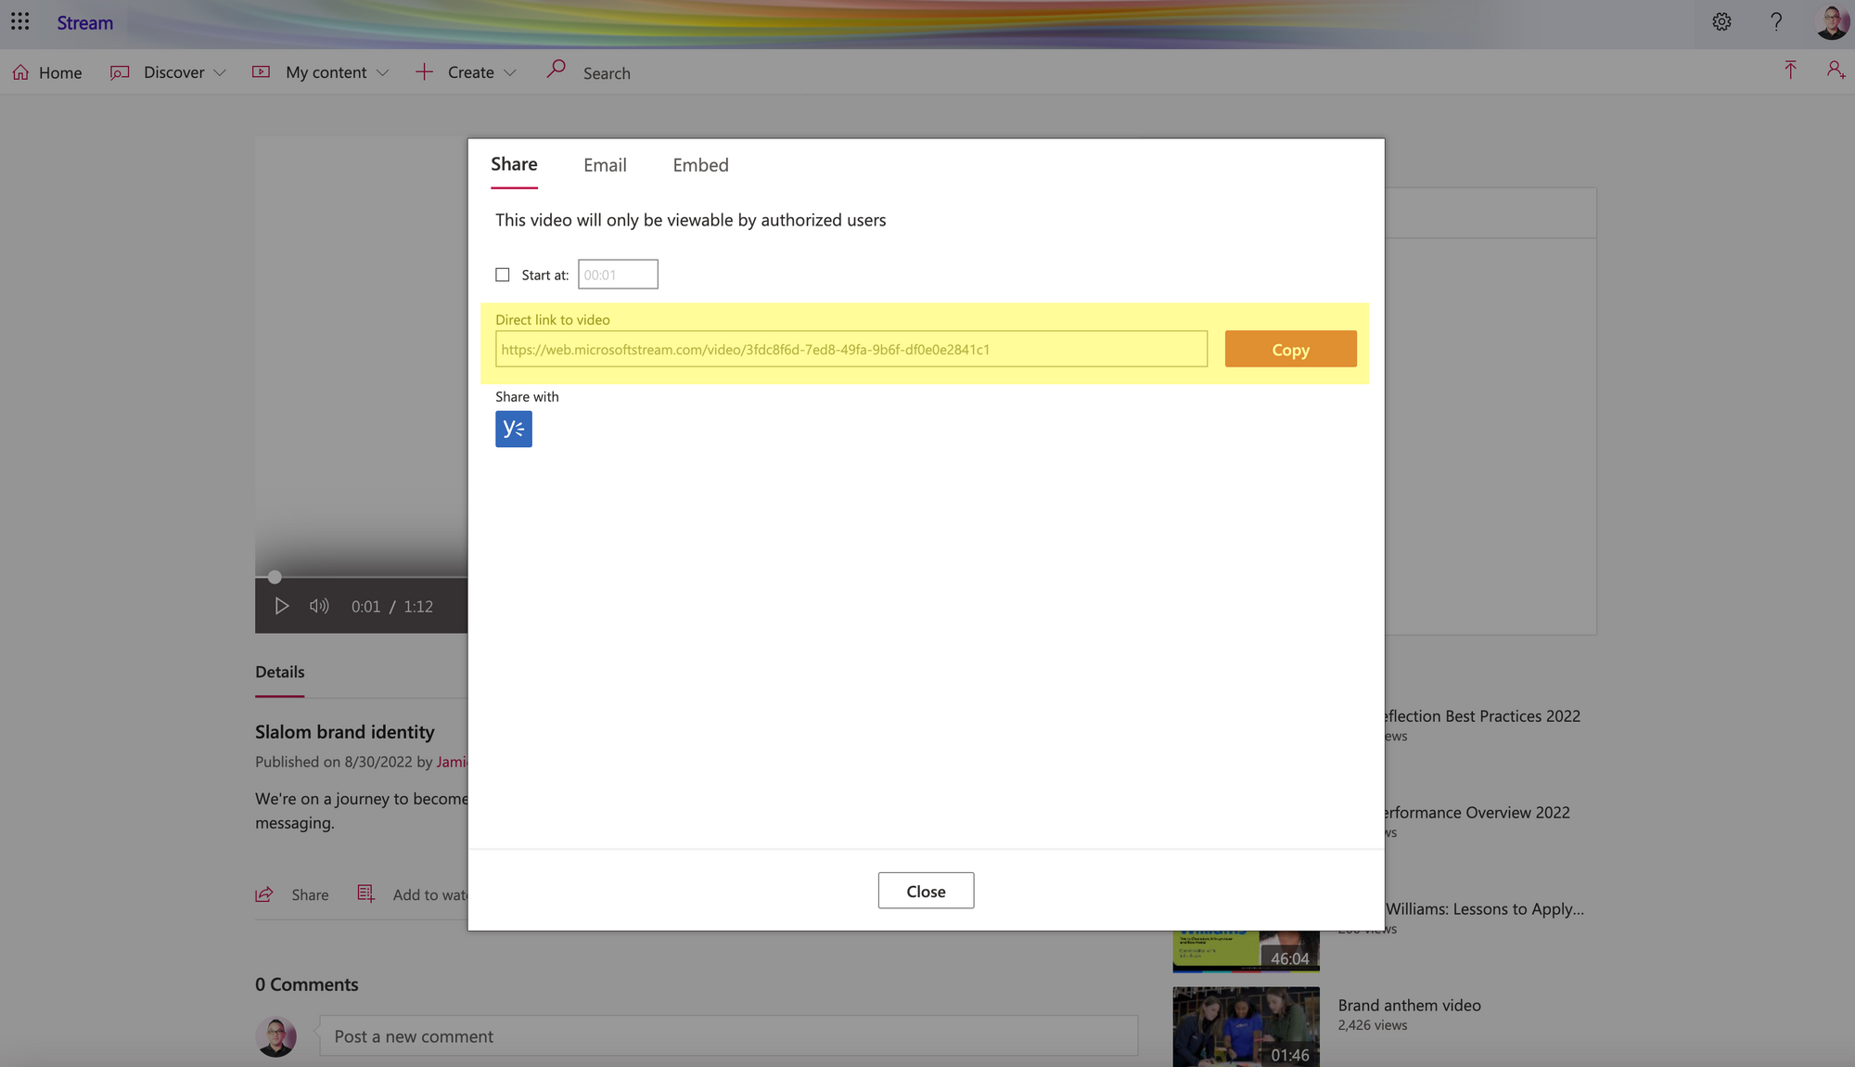Click the Yammer share icon

[x=514, y=429]
